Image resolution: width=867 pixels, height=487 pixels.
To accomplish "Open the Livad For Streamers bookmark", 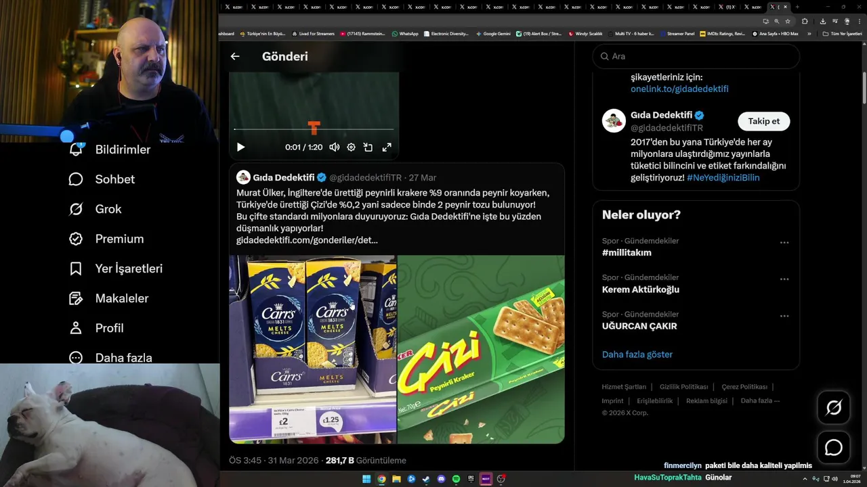I will [313, 33].
